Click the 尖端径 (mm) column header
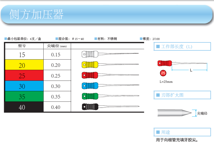The width and height of the screenshot is (214, 147). click(x=57, y=46)
